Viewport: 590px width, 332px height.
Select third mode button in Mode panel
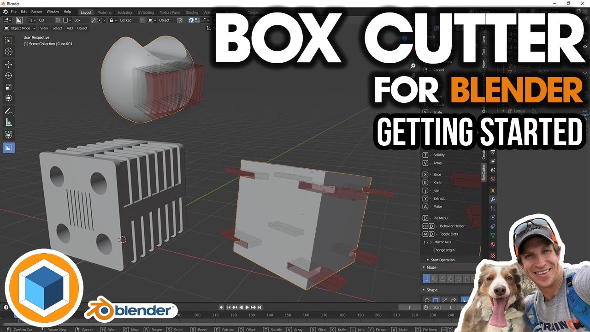click(442, 279)
